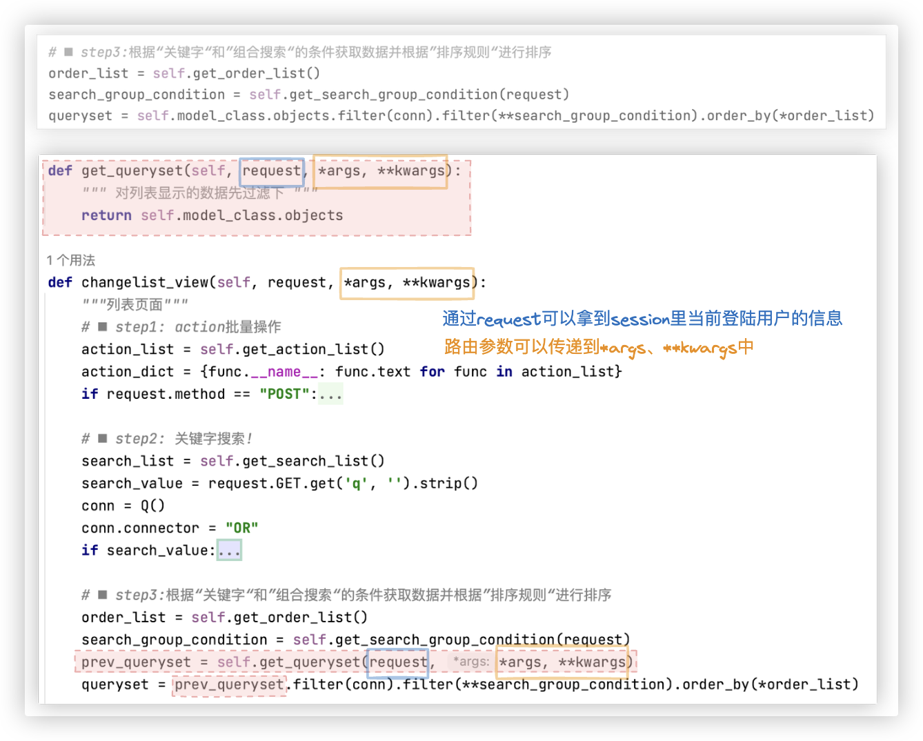
Task: Click blue-boxed request parameter in get_queryset def
Action: [271, 170]
